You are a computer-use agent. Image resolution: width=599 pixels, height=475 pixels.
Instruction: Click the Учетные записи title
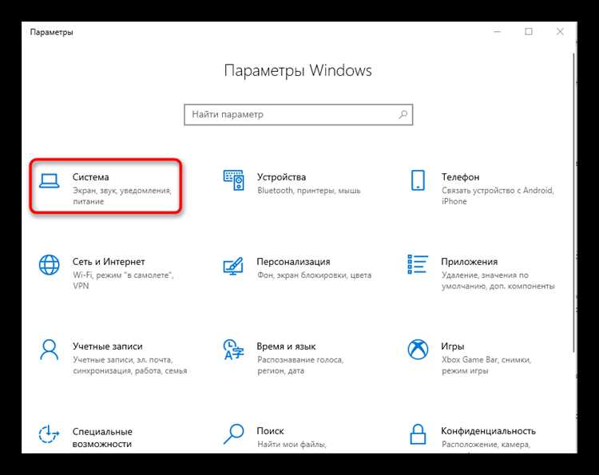[x=108, y=346]
